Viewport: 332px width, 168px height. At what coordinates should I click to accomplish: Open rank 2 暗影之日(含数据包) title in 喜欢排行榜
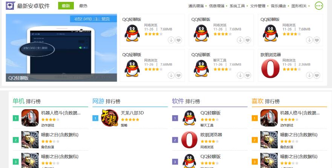(299, 134)
